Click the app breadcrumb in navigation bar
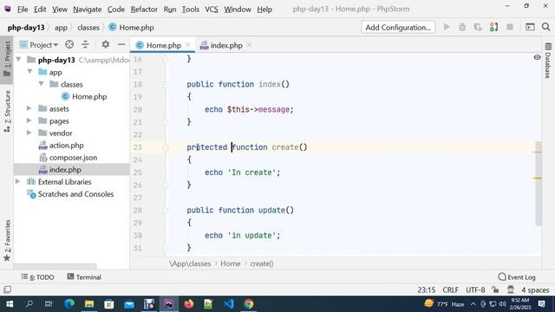 click(x=61, y=27)
